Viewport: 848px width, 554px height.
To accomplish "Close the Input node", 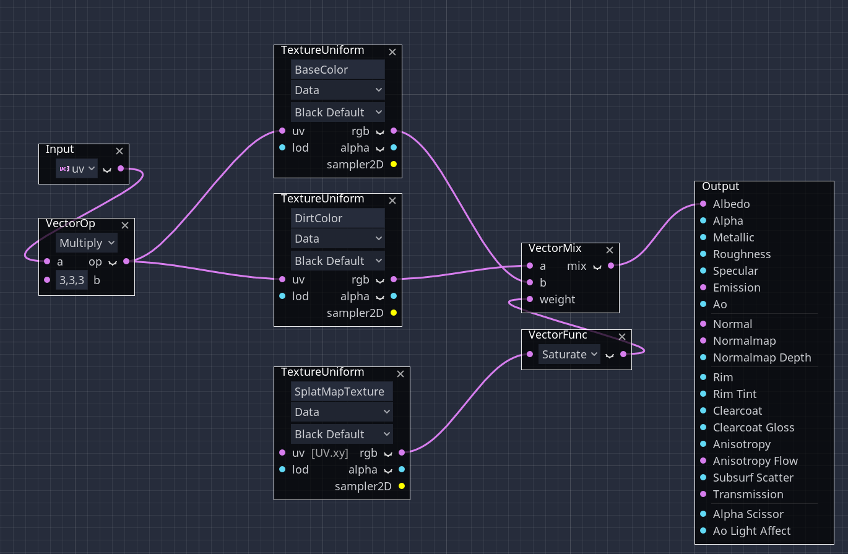I will [x=119, y=151].
